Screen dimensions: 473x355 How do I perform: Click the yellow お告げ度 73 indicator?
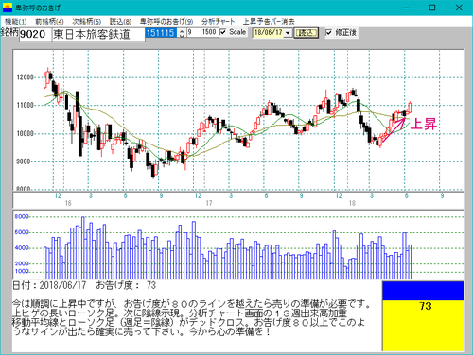tap(423, 326)
